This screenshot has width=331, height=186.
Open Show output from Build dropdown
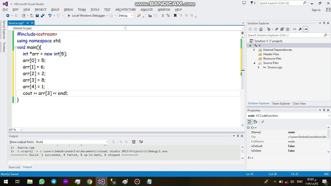[72, 142]
